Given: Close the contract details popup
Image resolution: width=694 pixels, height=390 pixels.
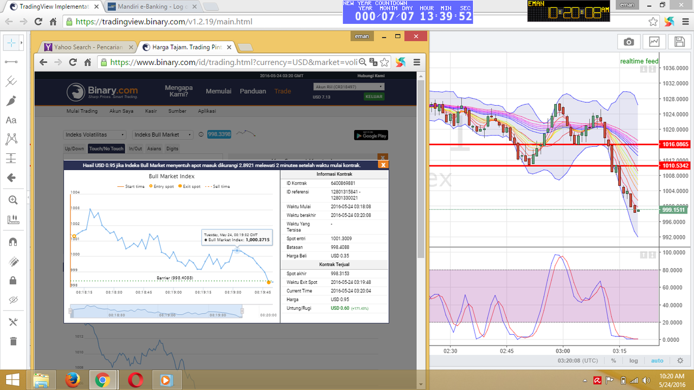Looking at the screenshot, I should click(383, 165).
